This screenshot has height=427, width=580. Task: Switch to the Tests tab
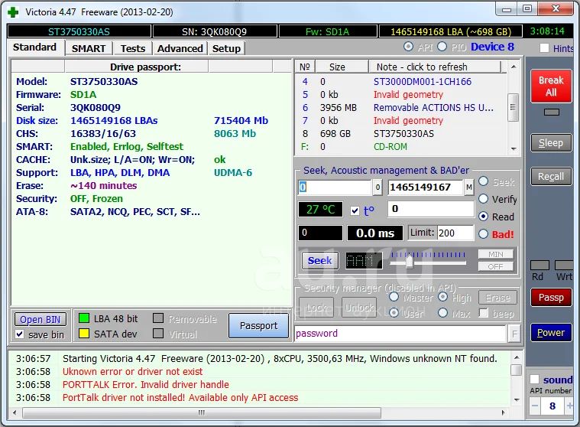click(133, 48)
